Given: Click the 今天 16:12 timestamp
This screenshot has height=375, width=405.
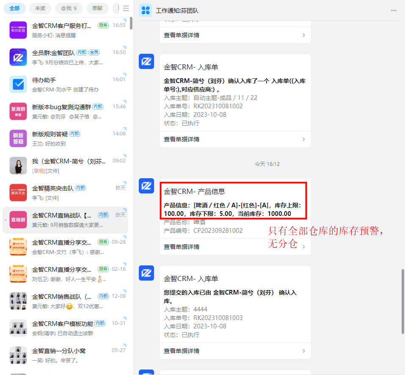Looking at the screenshot, I should click(x=267, y=164).
